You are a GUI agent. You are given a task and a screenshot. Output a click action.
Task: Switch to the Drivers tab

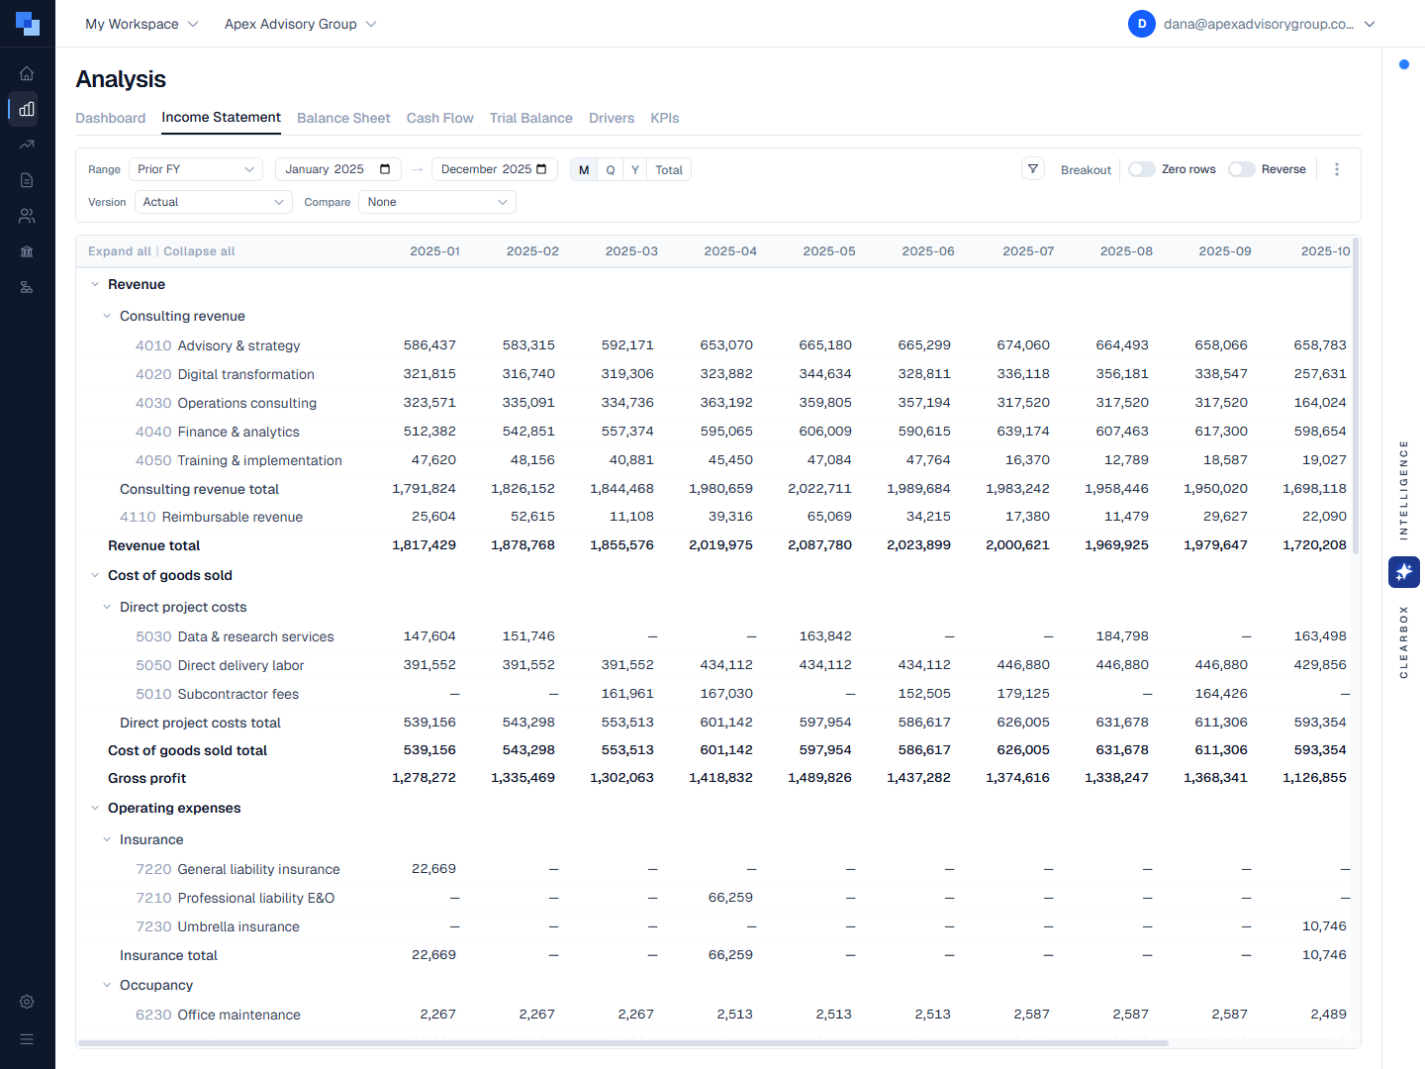tap(612, 118)
